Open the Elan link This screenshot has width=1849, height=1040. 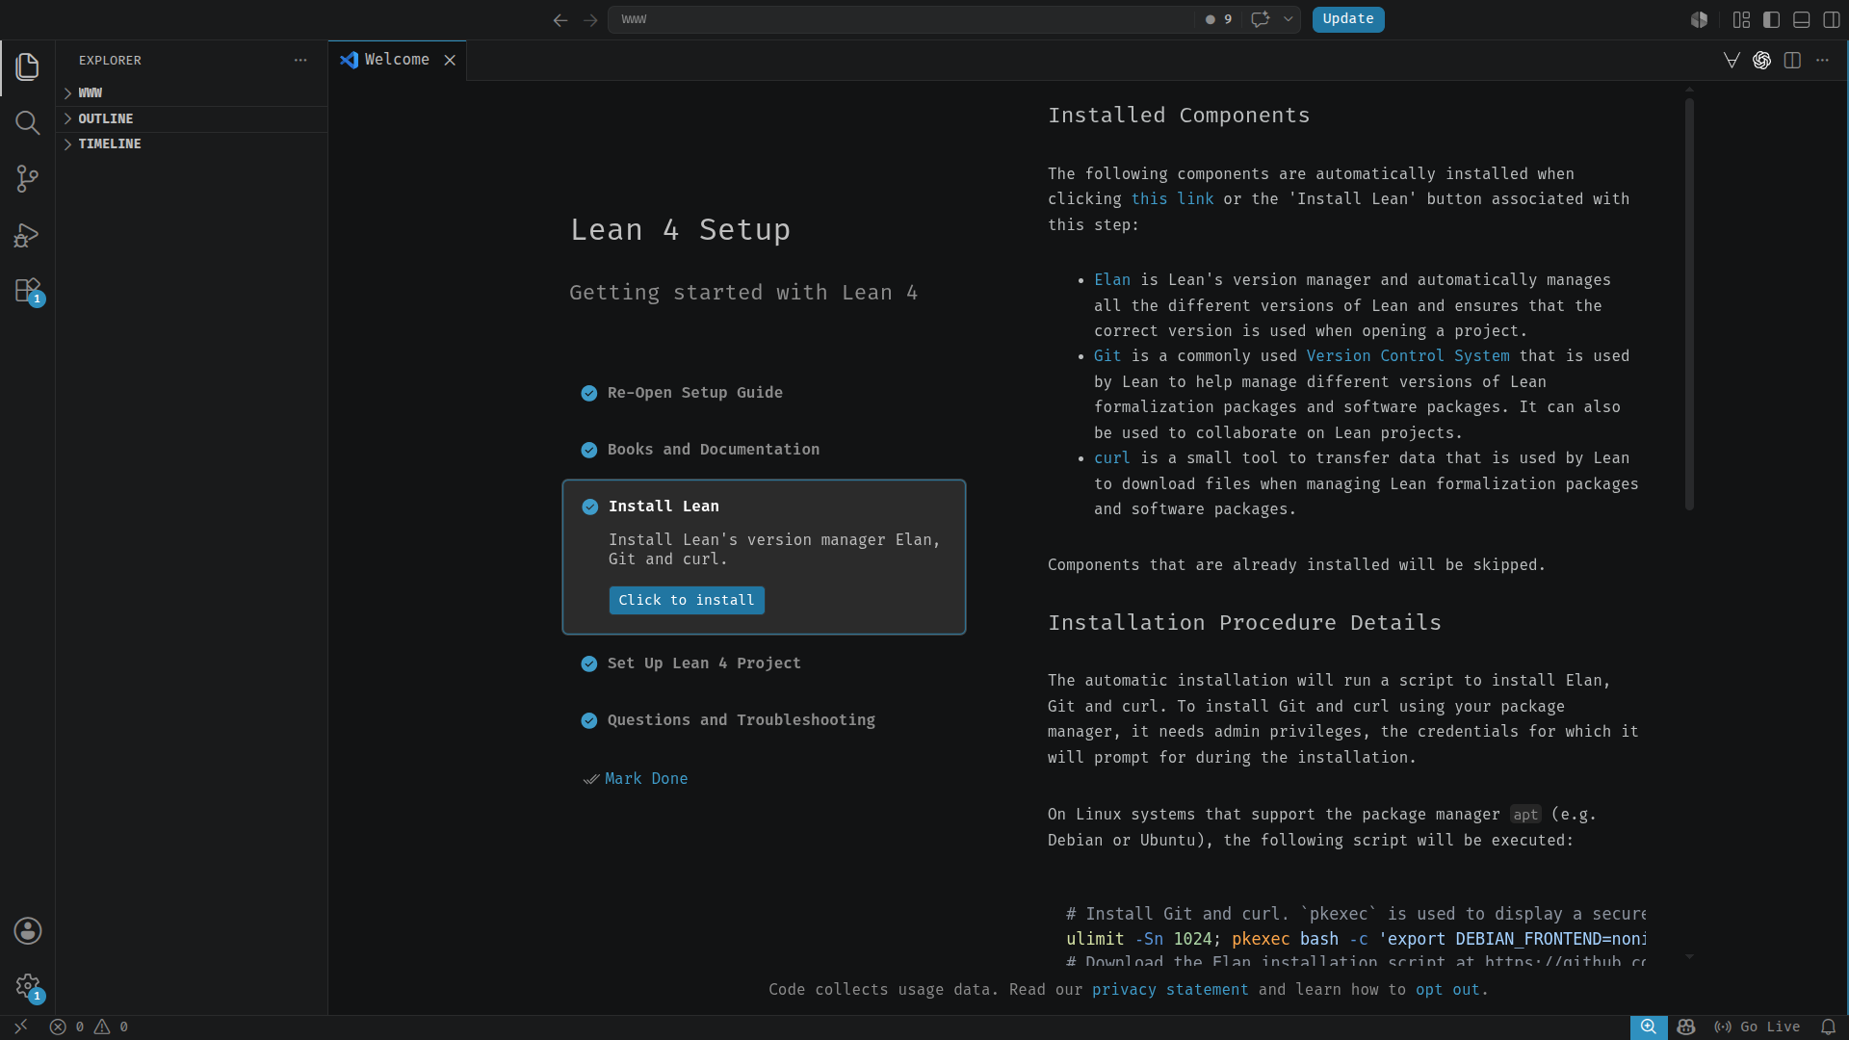(x=1111, y=280)
